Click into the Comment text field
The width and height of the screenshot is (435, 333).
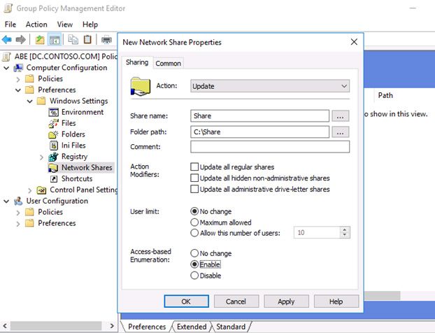pos(269,147)
